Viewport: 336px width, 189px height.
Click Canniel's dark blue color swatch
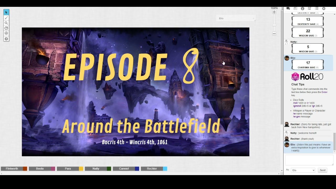(137, 169)
